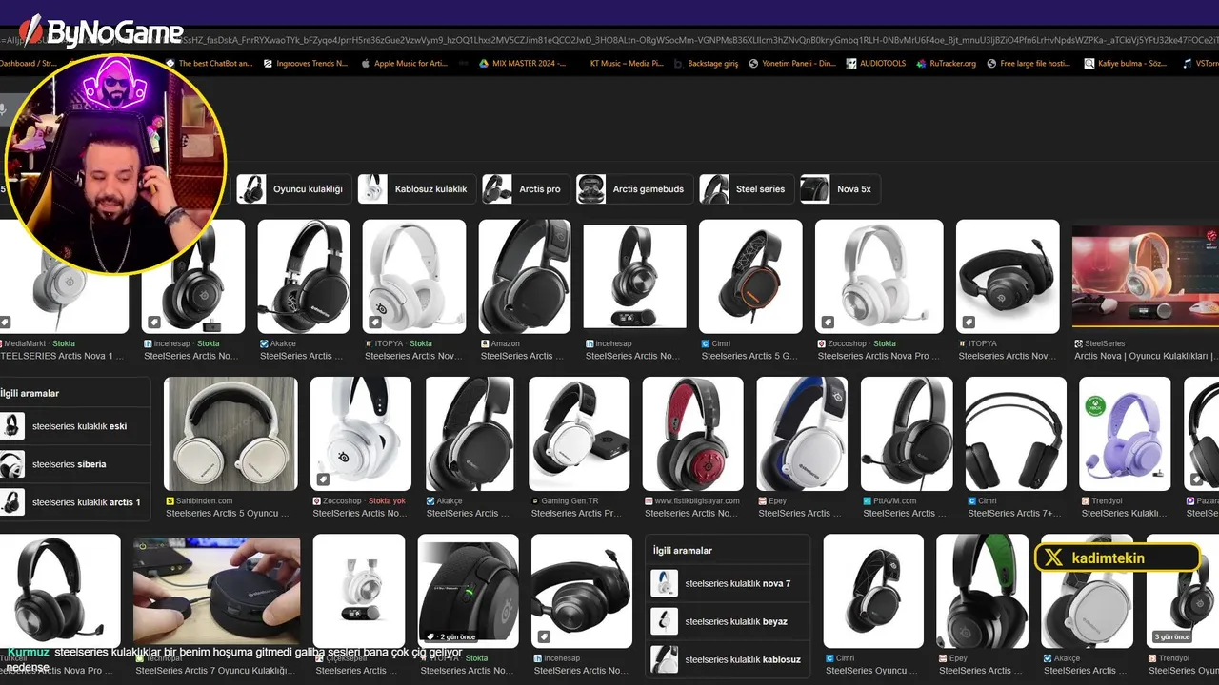Open the Çiçeksepeti white headset thumbnail
The width and height of the screenshot is (1219, 685).
click(x=359, y=591)
